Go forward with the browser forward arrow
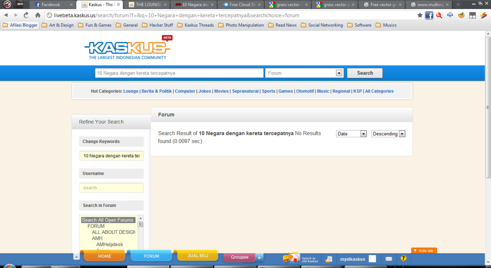This screenshot has height=268, width=491. point(16,15)
